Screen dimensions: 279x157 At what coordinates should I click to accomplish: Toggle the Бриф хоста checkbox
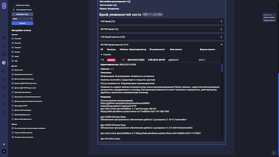tap(12, 70)
